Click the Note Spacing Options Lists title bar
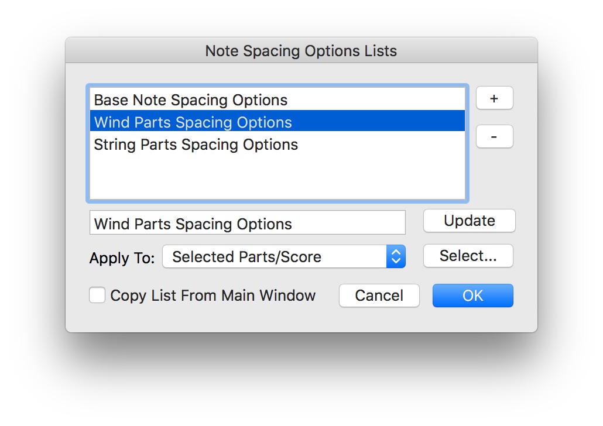Image resolution: width=603 pixels, height=426 pixels. [301, 51]
